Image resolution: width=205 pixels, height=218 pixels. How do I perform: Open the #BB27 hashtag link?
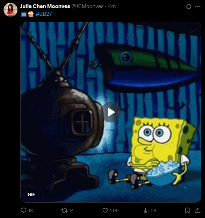tap(44, 14)
